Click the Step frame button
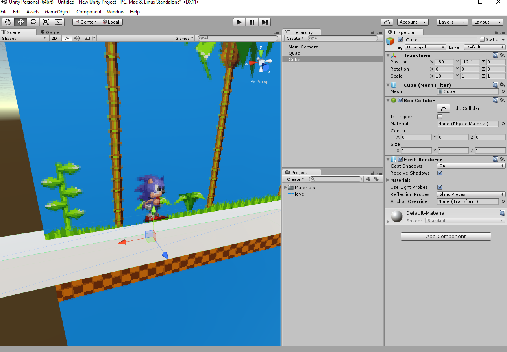Screen dimensions: 507x352 click(x=265, y=22)
